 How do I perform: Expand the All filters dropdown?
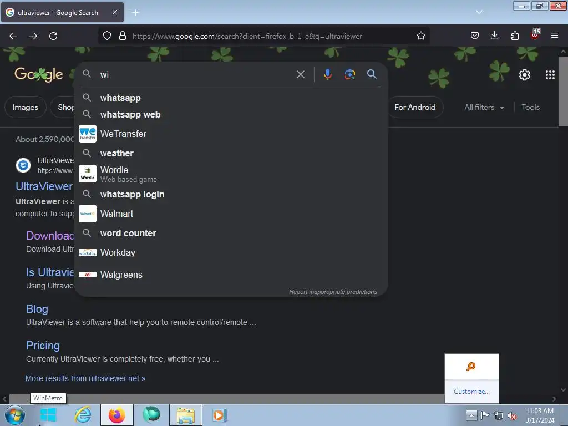click(x=484, y=107)
